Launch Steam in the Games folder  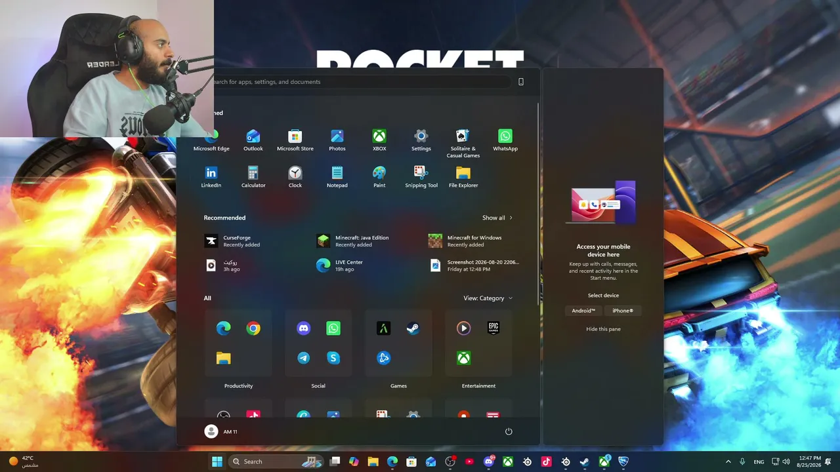coord(413,328)
